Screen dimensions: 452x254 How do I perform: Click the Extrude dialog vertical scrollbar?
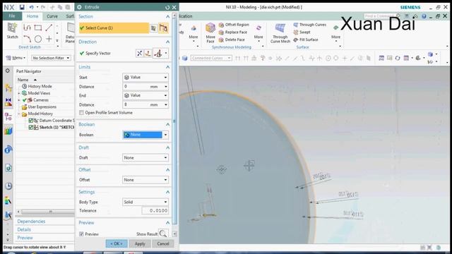pyautogui.click(x=174, y=121)
